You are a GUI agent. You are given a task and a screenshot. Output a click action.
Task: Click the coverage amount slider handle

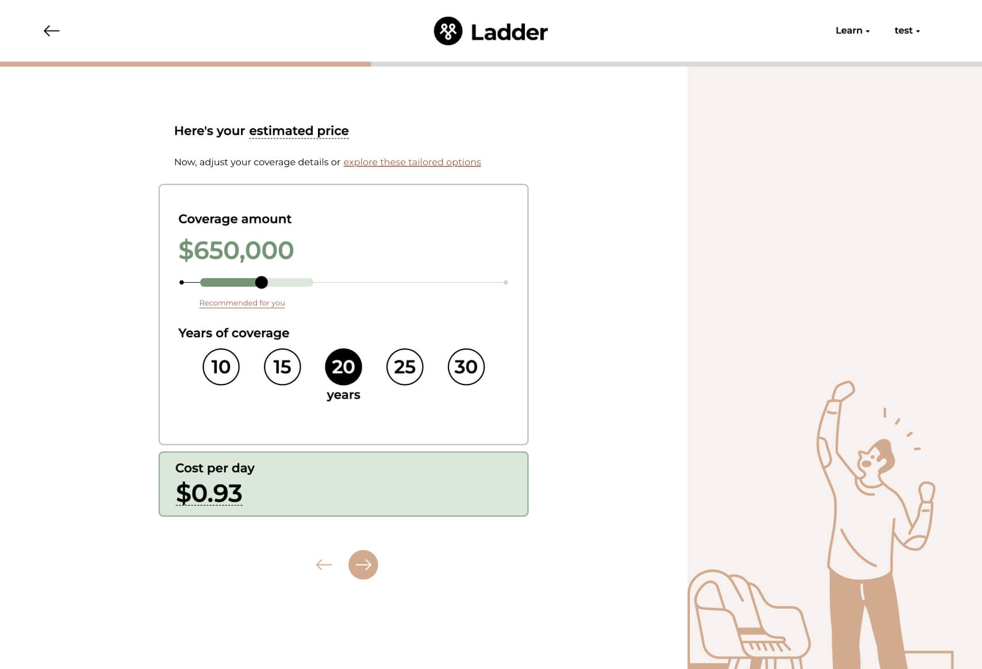pyautogui.click(x=262, y=282)
